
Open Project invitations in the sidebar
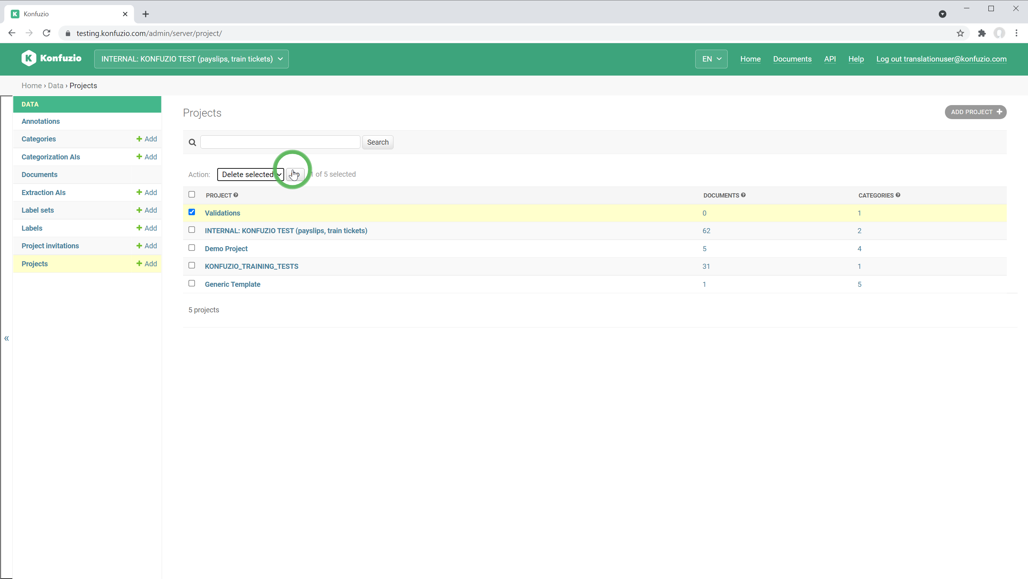(x=50, y=246)
